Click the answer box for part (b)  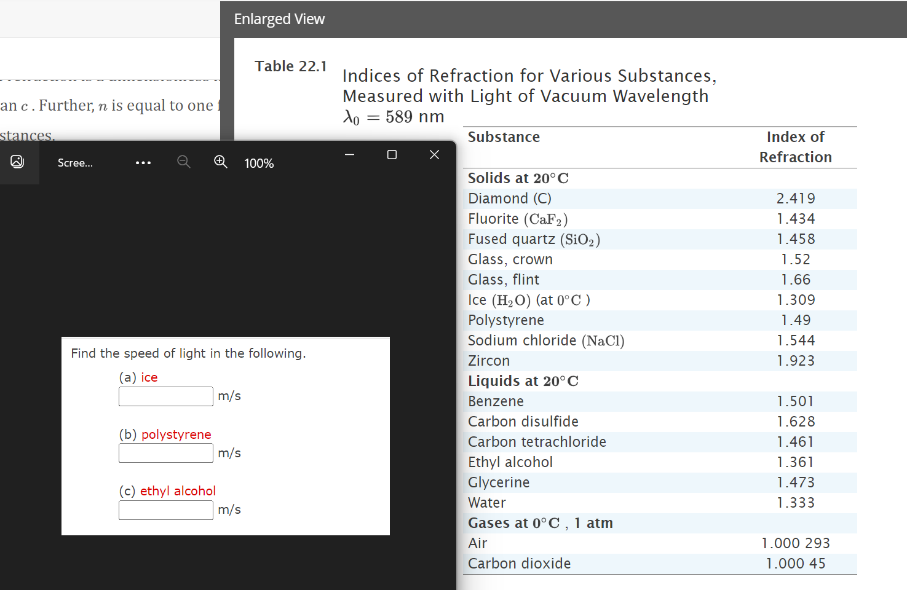pos(165,453)
